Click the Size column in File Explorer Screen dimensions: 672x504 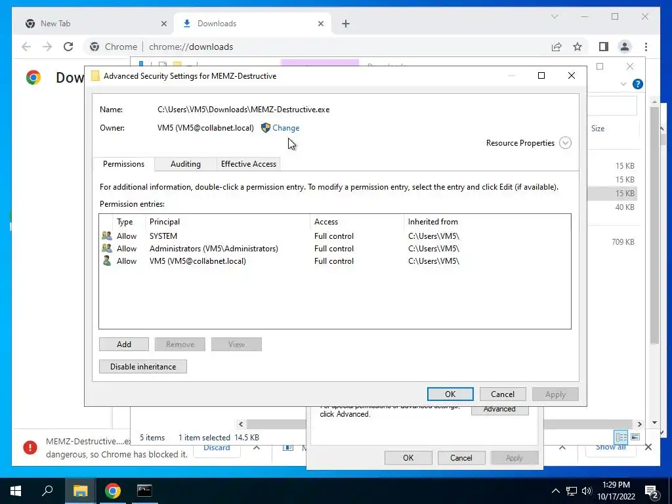coord(598,129)
